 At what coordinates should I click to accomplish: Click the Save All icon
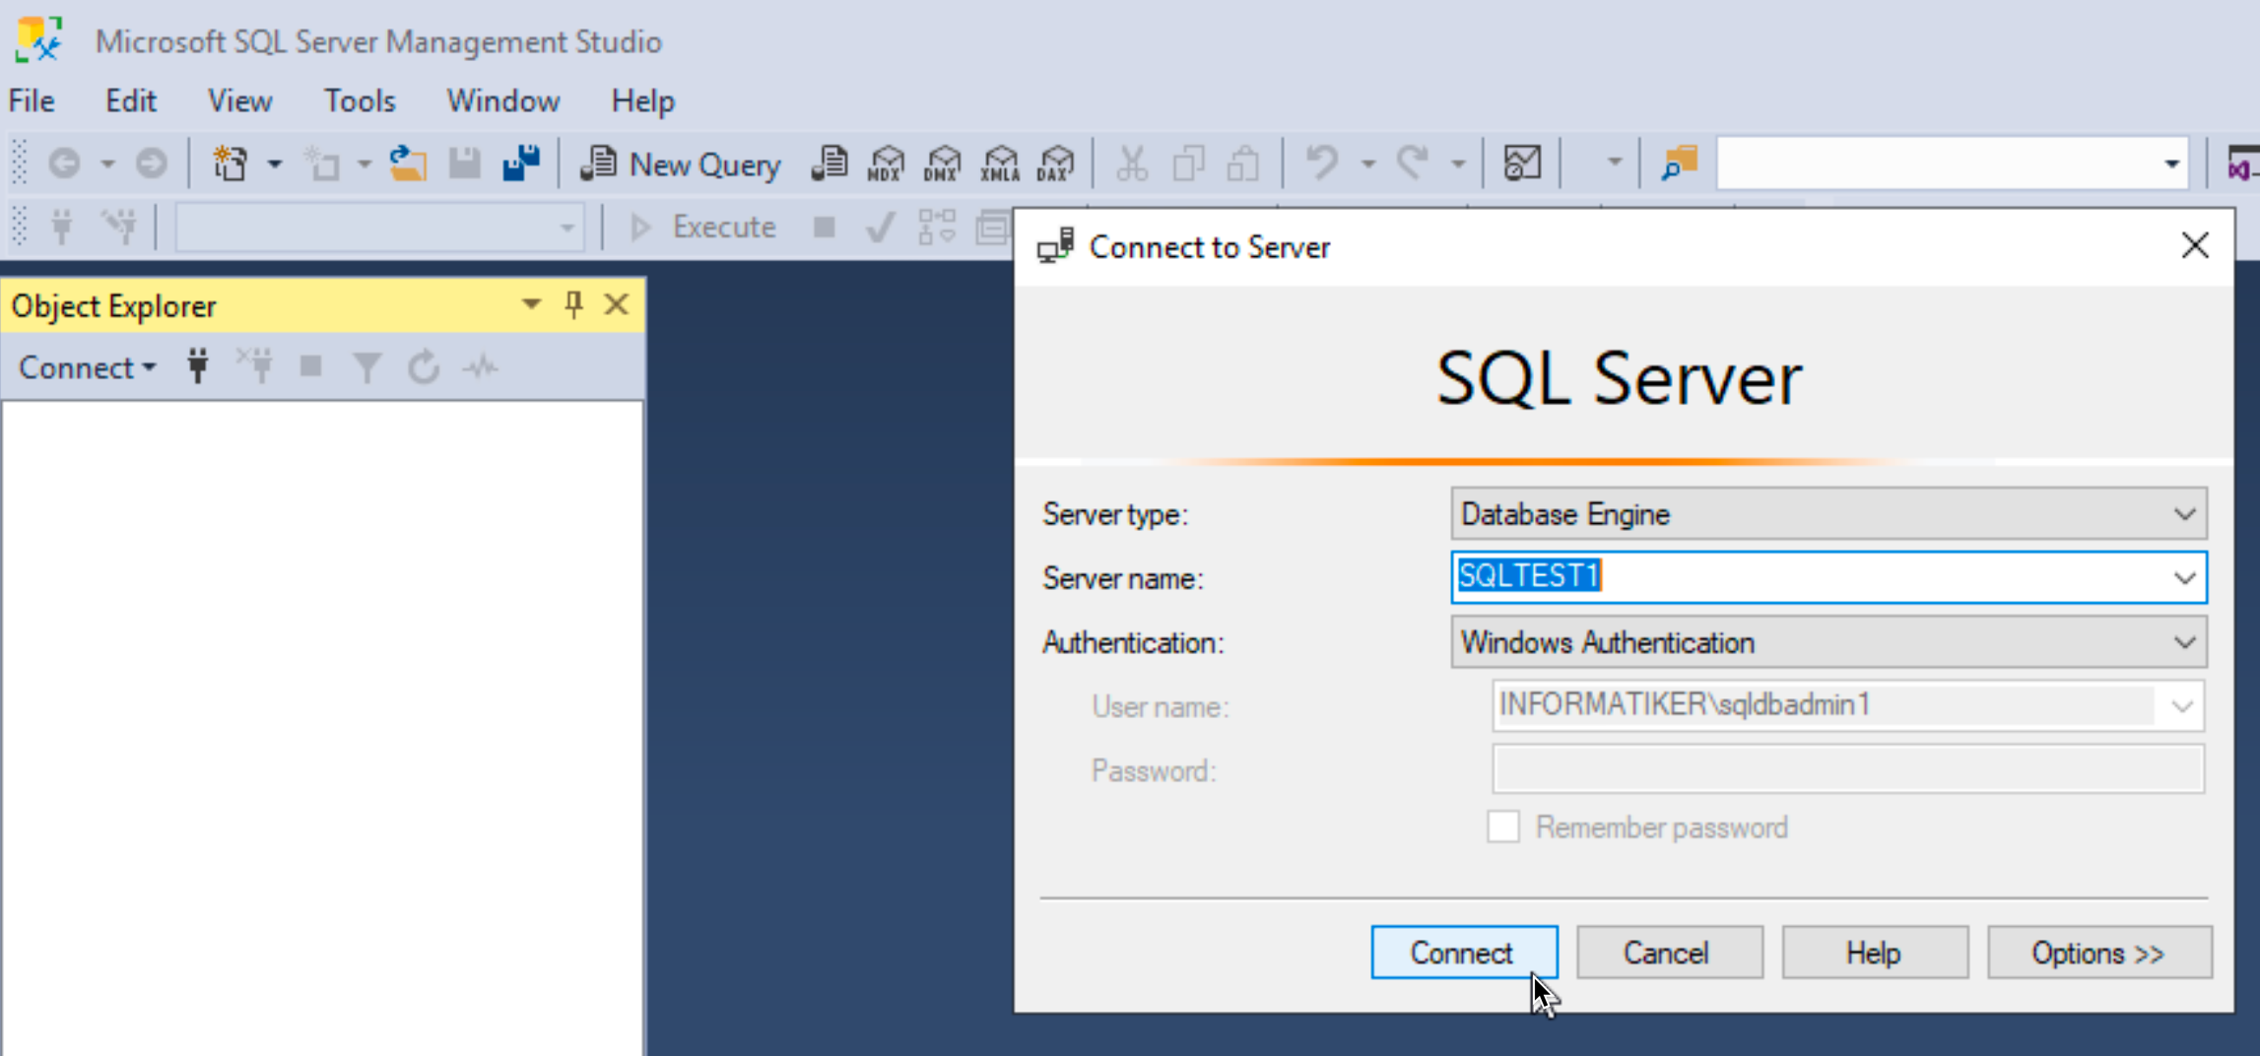521,164
